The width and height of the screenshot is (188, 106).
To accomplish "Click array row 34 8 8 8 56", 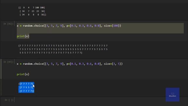I will [33, 15].
